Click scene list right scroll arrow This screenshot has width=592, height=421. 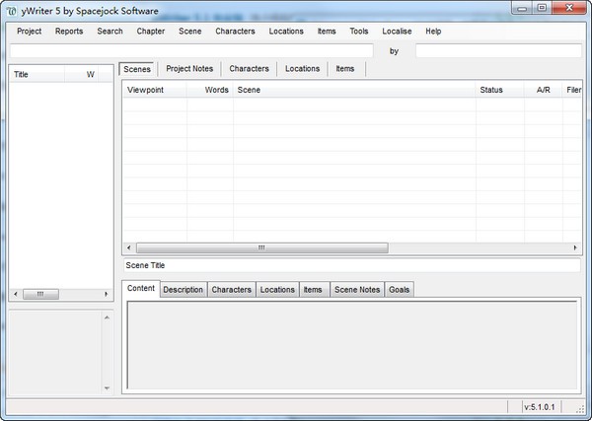(x=575, y=247)
